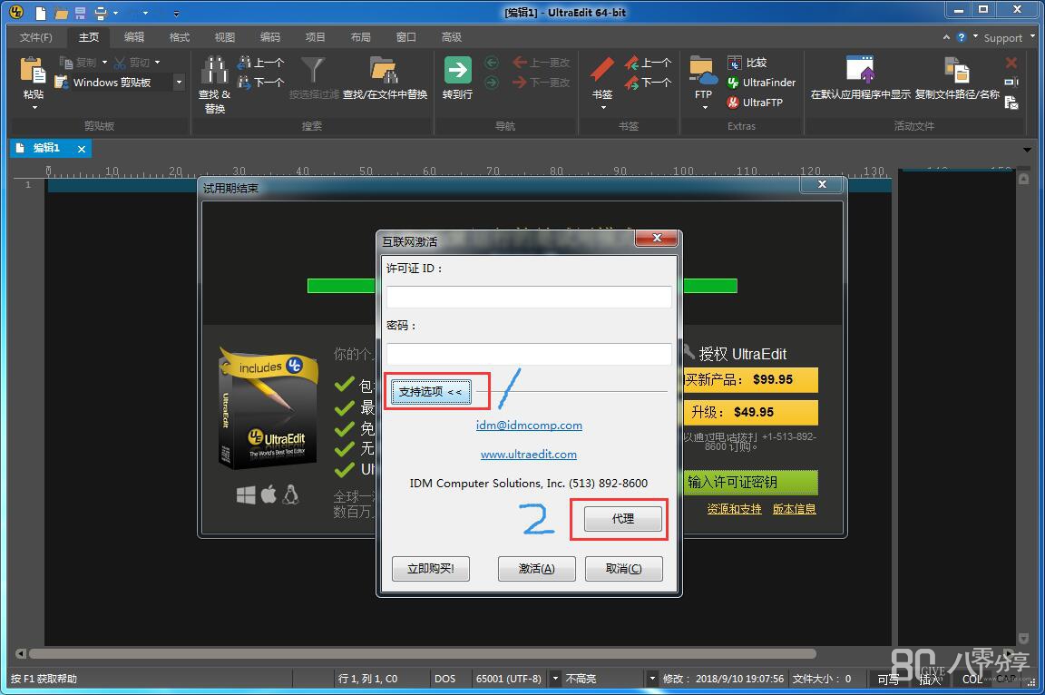
Task: Launch UltraFTP from Extras group
Action: pyautogui.click(x=755, y=103)
